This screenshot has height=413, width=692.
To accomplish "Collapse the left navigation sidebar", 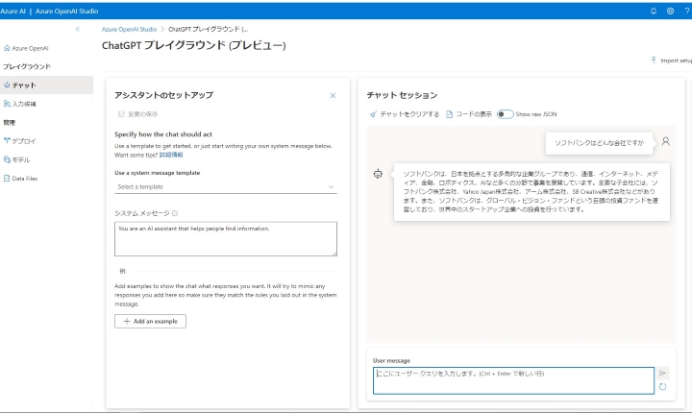I will point(77,30).
